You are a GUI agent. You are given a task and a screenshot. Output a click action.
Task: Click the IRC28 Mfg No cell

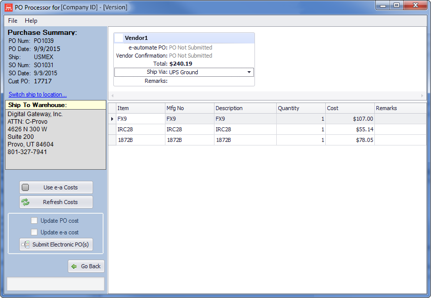coord(190,129)
